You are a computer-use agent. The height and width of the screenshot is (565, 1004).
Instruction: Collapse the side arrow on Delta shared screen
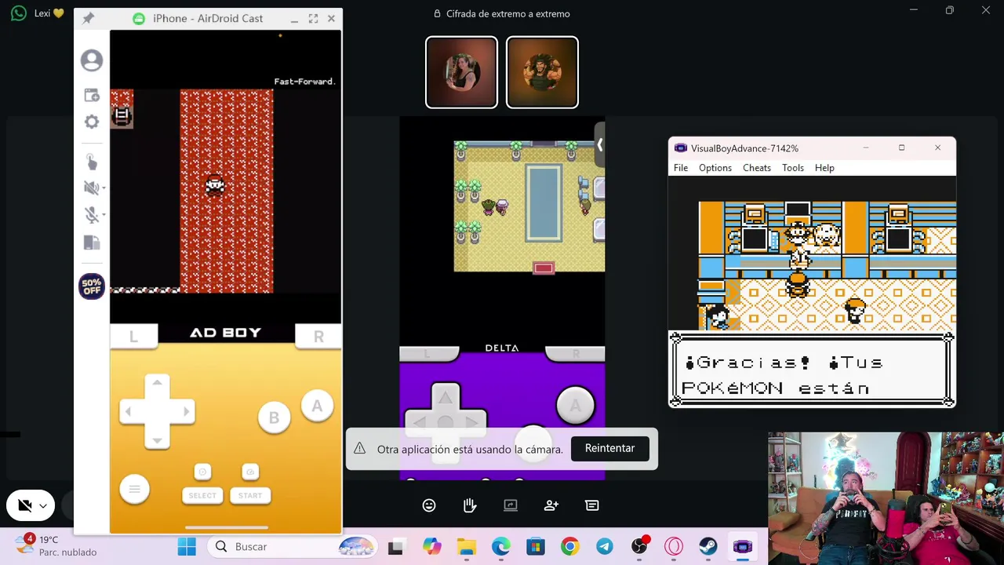tap(599, 145)
